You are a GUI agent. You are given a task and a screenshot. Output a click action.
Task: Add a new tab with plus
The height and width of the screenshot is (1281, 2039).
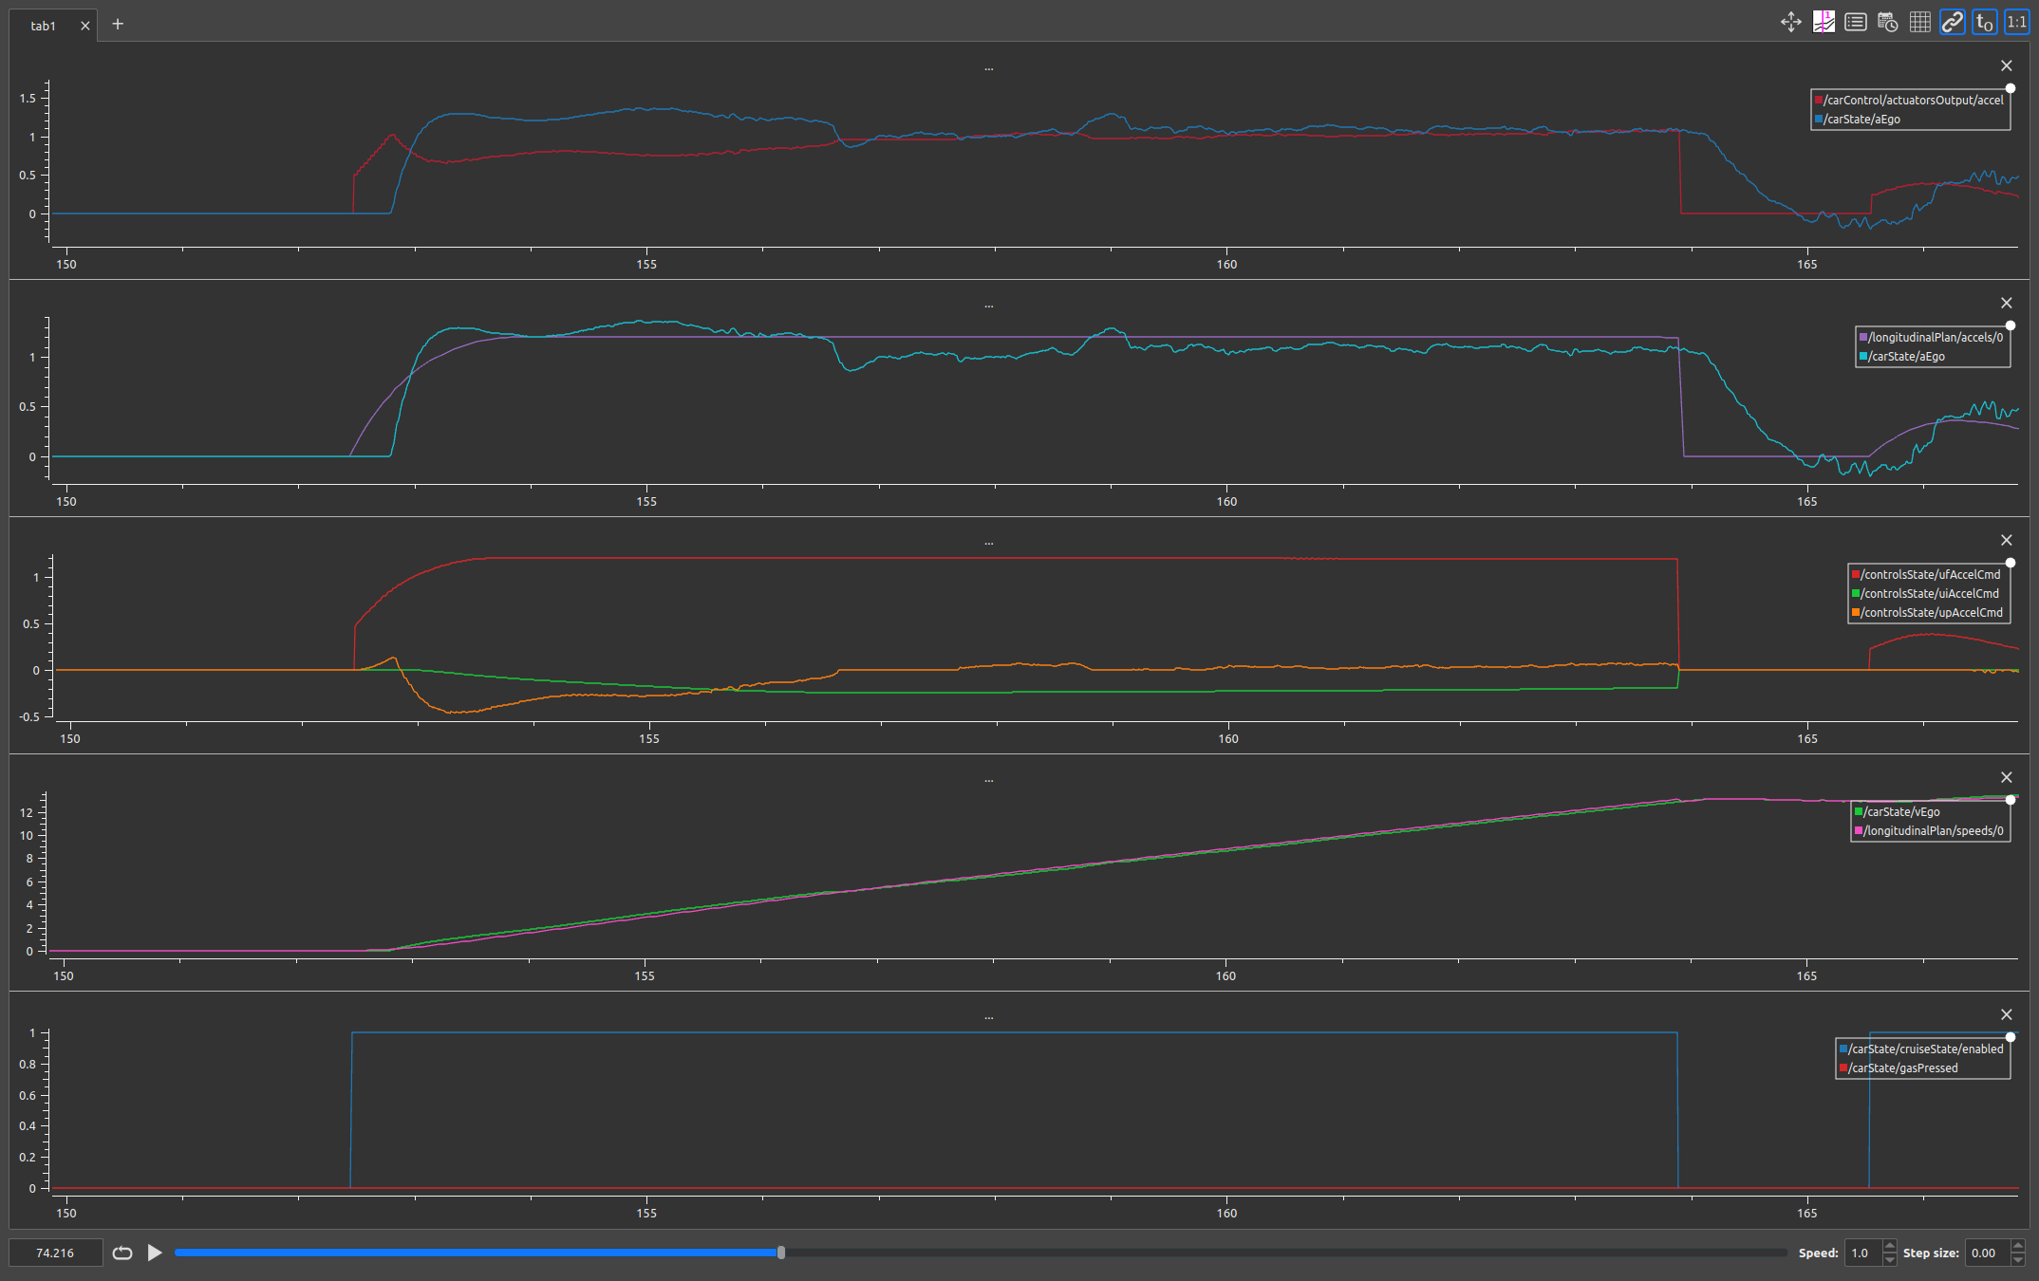click(x=118, y=25)
